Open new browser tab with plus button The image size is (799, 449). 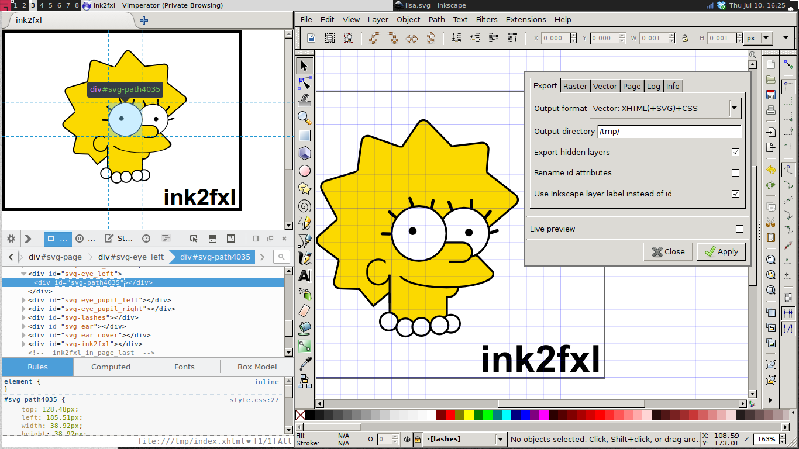click(x=144, y=20)
